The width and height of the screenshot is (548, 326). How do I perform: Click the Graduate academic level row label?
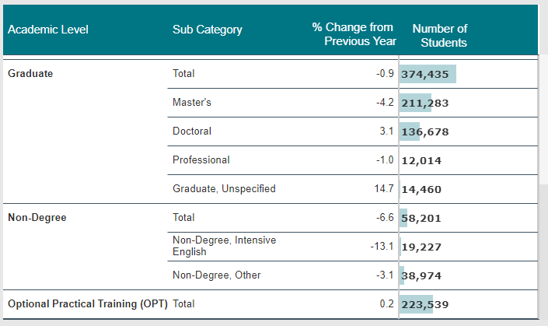click(x=30, y=74)
